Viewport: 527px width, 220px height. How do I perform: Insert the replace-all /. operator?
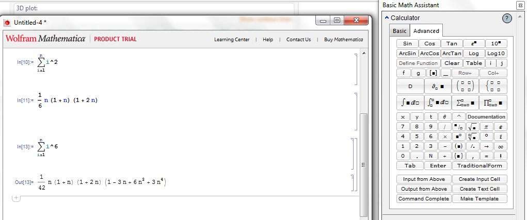tap(472, 146)
